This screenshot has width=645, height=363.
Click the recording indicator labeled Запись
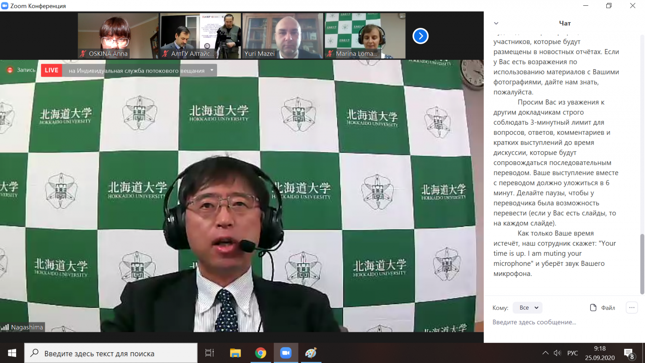pos(21,70)
